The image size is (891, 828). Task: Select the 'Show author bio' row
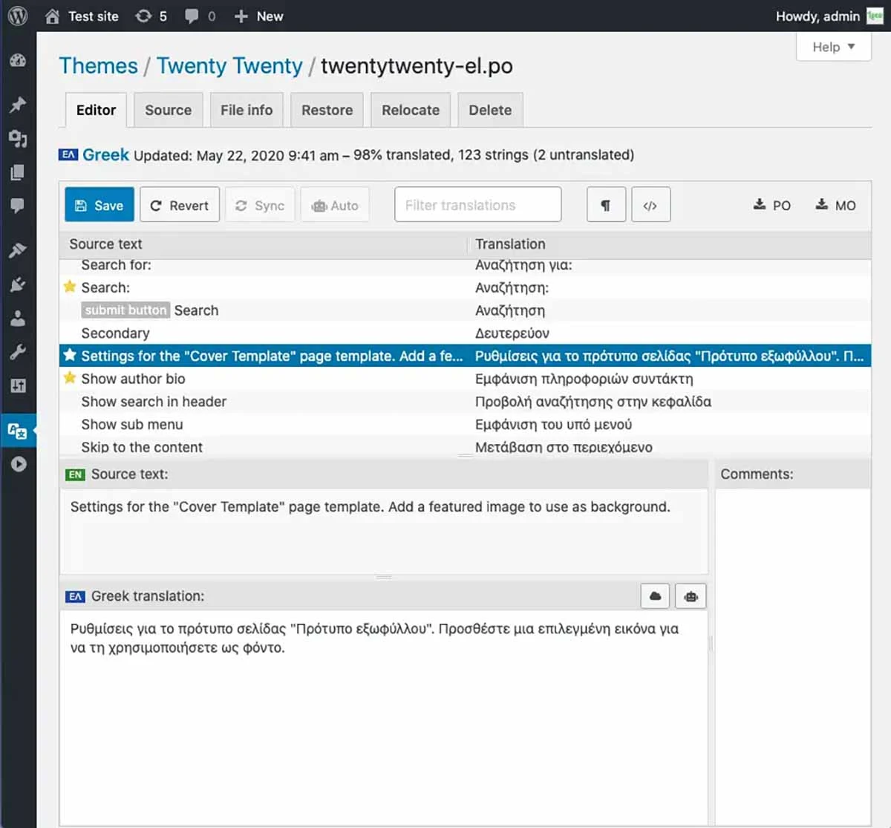tap(465, 379)
